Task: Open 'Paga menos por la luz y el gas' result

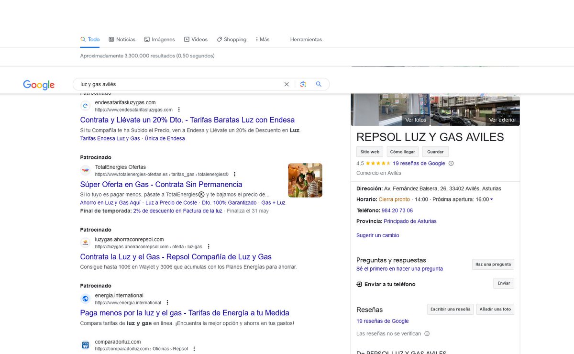Action: pyautogui.click(x=185, y=313)
